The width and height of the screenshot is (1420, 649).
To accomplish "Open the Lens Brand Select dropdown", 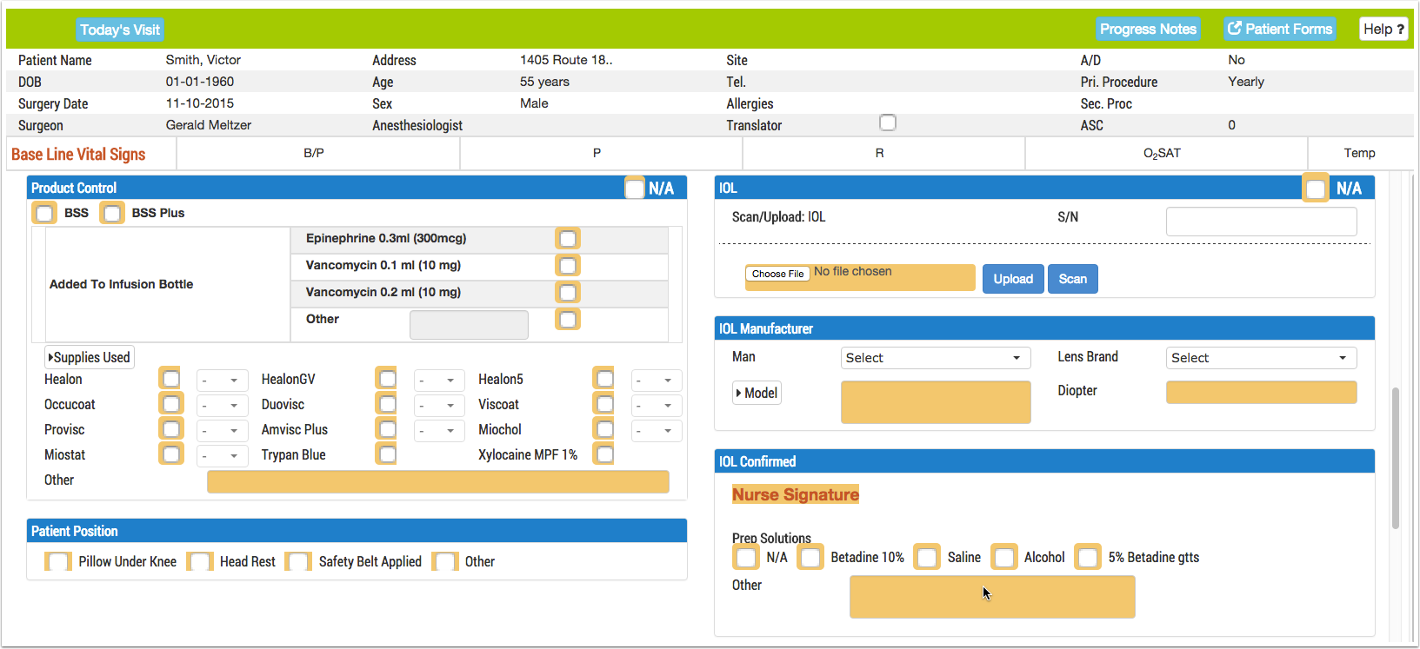I will (x=1262, y=358).
